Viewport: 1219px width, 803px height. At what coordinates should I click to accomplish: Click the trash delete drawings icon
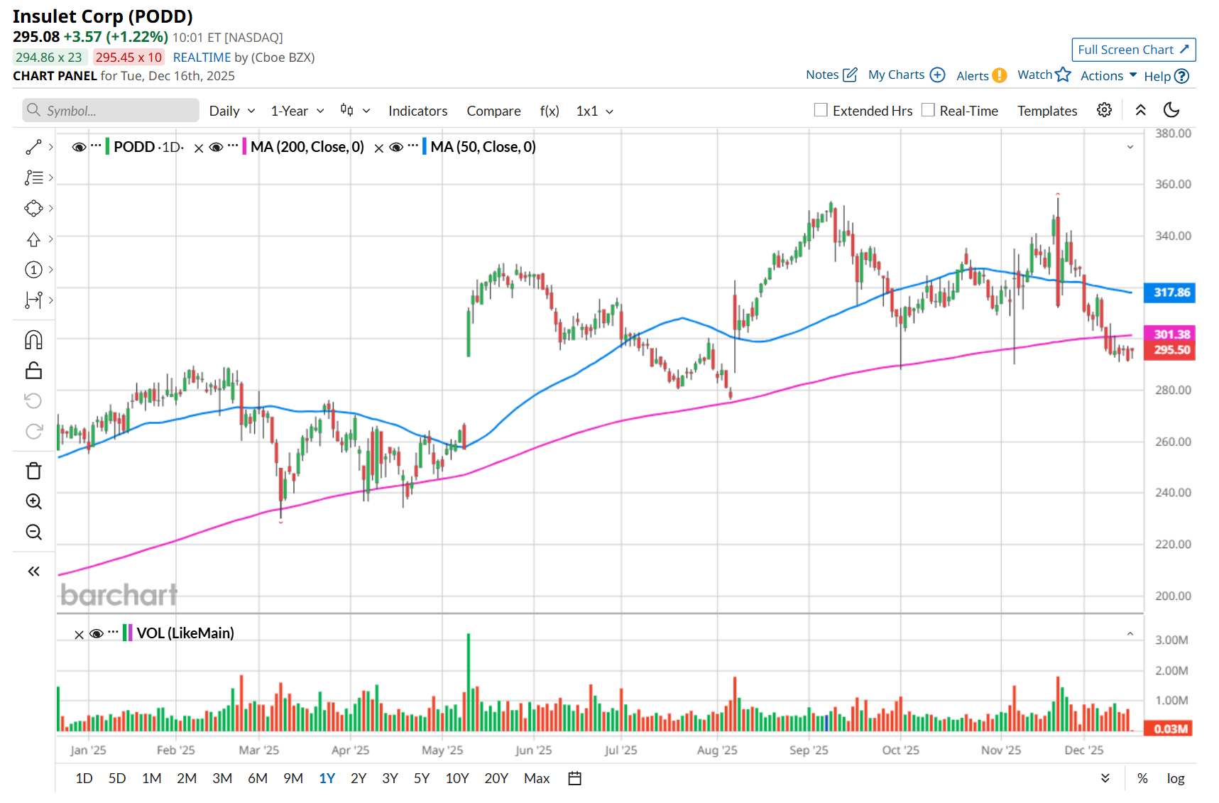(33, 471)
